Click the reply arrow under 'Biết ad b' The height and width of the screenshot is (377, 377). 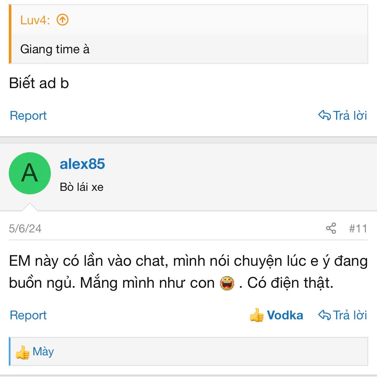tap(324, 115)
